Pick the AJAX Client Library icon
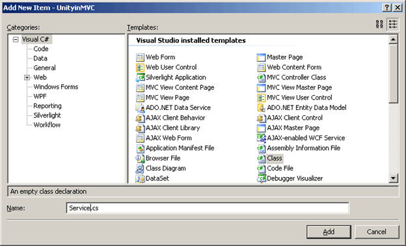Image resolution: width=406 pixels, height=246 pixels. (x=140, y=128)
